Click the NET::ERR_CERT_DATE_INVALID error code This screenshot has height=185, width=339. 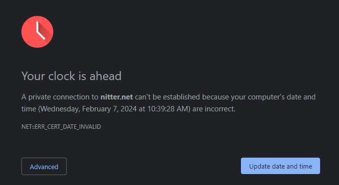(61, 126)
